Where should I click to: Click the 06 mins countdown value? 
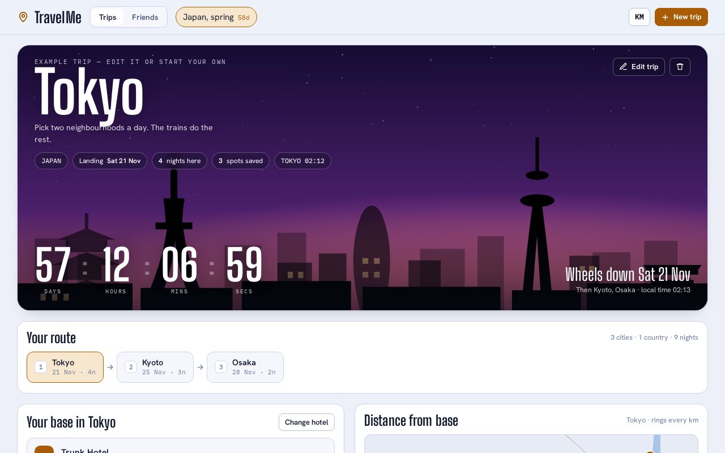(x=180, y=264)
